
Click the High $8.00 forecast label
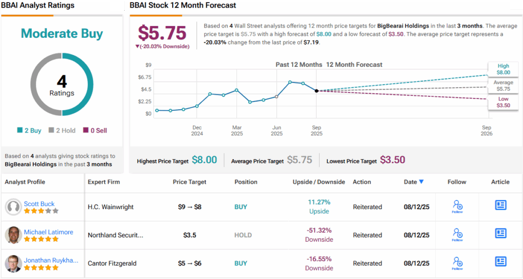coord(503,69)
